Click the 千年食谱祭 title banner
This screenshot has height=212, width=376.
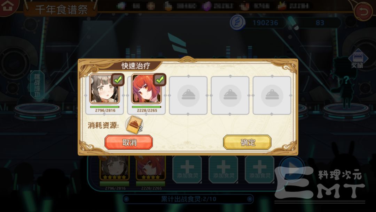point(61,9)
